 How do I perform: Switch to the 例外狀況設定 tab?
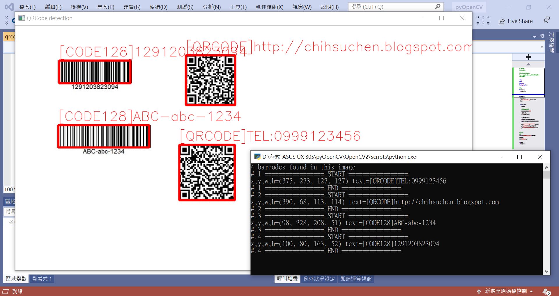[319, 279]
